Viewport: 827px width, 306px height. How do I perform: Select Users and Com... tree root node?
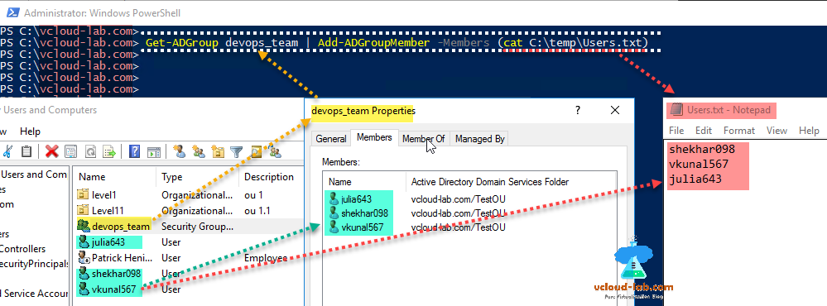[x=34, y=175]
